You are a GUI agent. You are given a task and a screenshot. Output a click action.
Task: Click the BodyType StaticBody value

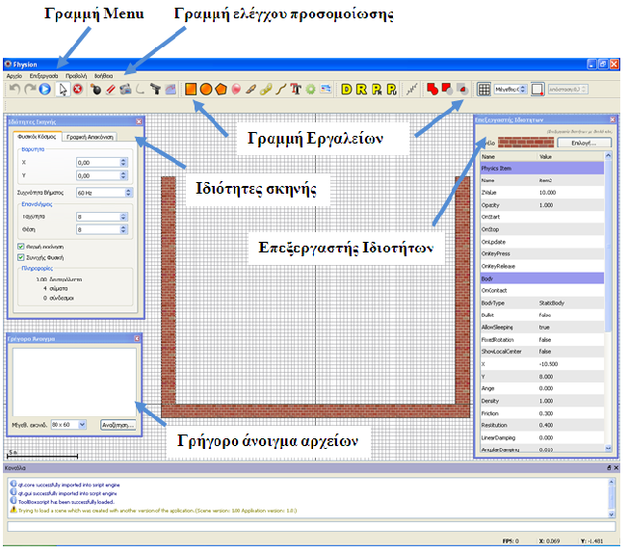click(x=552, y=303)
